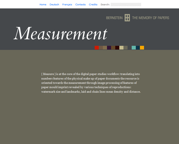The width and height of the screenshot is (179, 144).
Task: Choose the orange color swatch
Action: pyautogui.click(x=142, y=48)
